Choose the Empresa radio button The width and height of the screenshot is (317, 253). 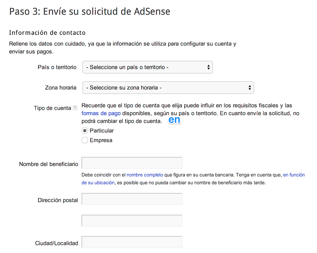click(85, 140)
